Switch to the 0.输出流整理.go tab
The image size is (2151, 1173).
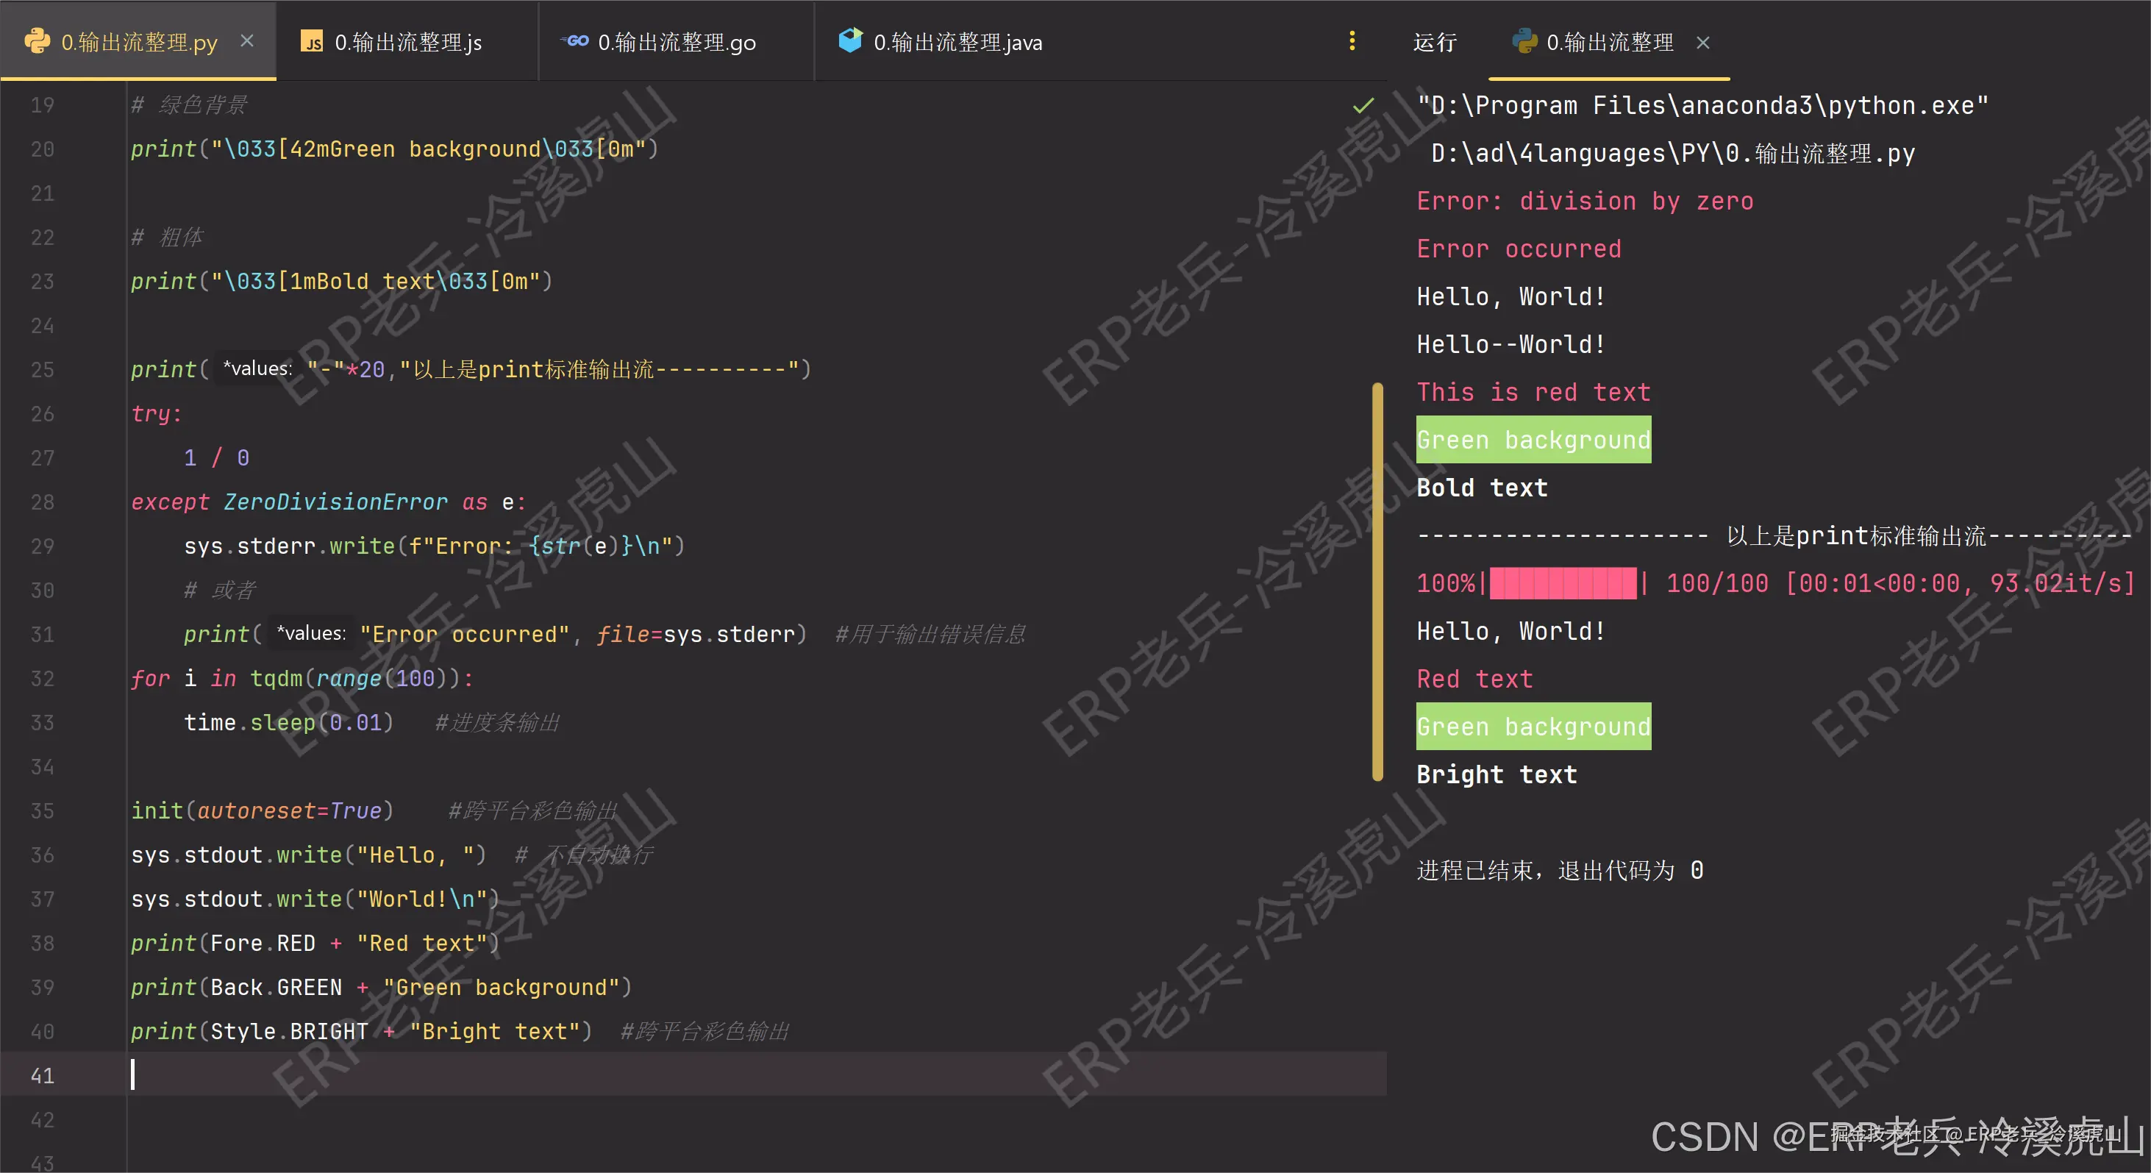[677, 43]
